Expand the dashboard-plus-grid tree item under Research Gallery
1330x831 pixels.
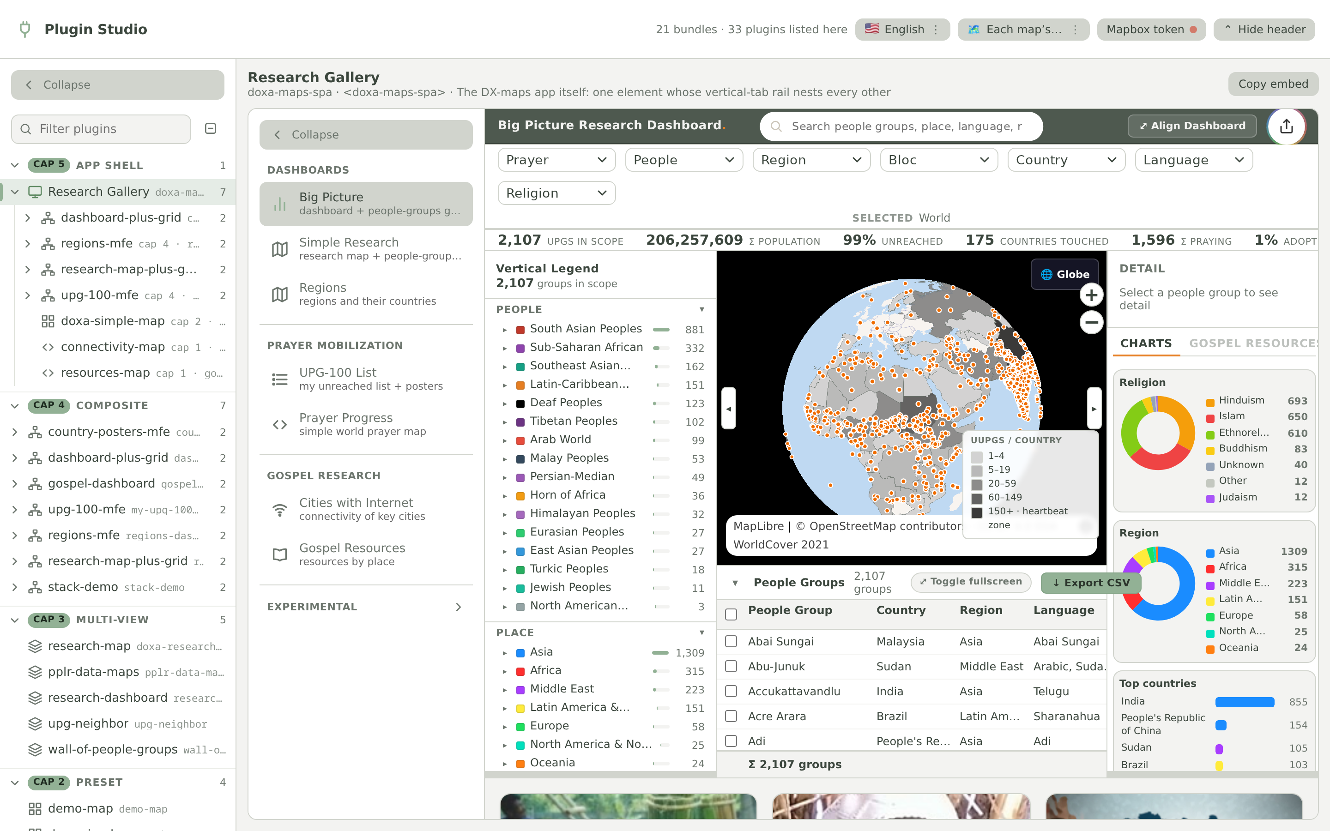[x=28, y=217]
